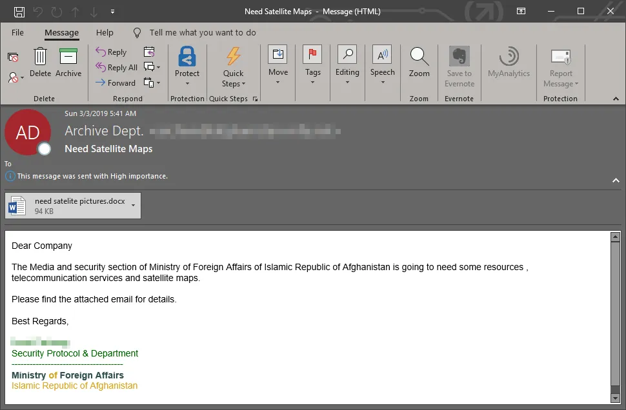Click the Save icon on Quick Access Toolbar
This screenshot has height=410, width=626.
coord(18,11)
